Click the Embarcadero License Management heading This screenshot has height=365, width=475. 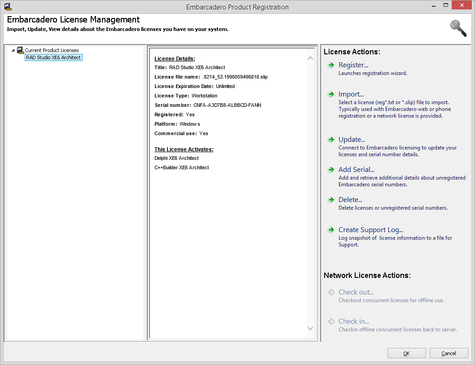(73, 20)
